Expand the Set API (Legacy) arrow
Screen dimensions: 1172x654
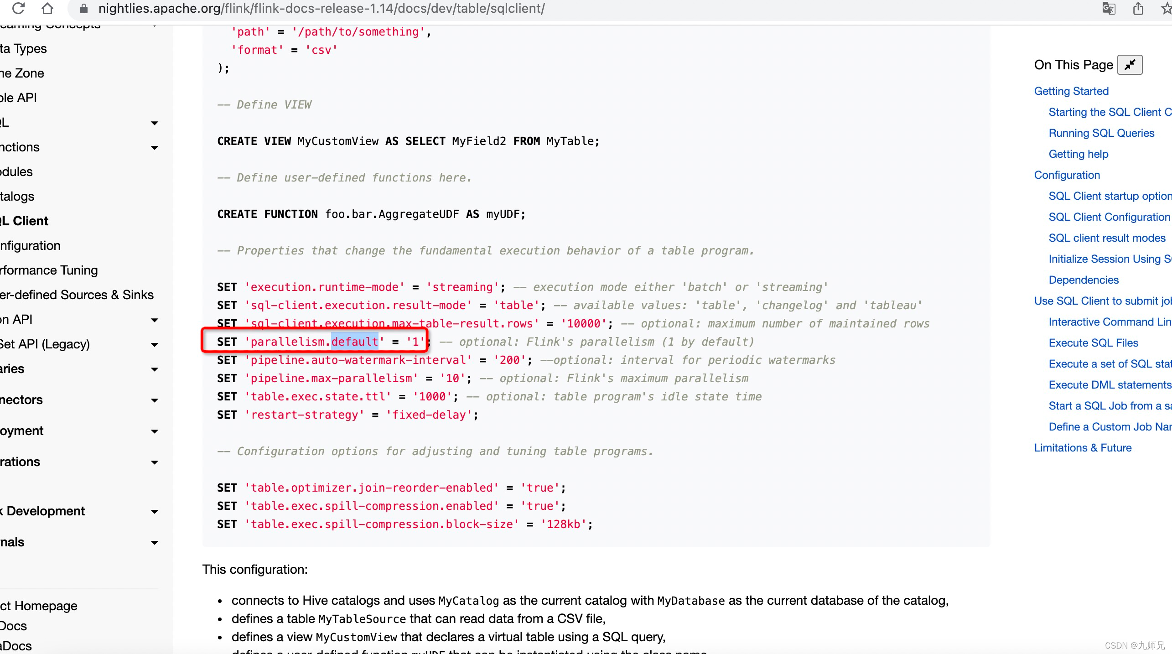pyautogui.click(x=155, y=345)
